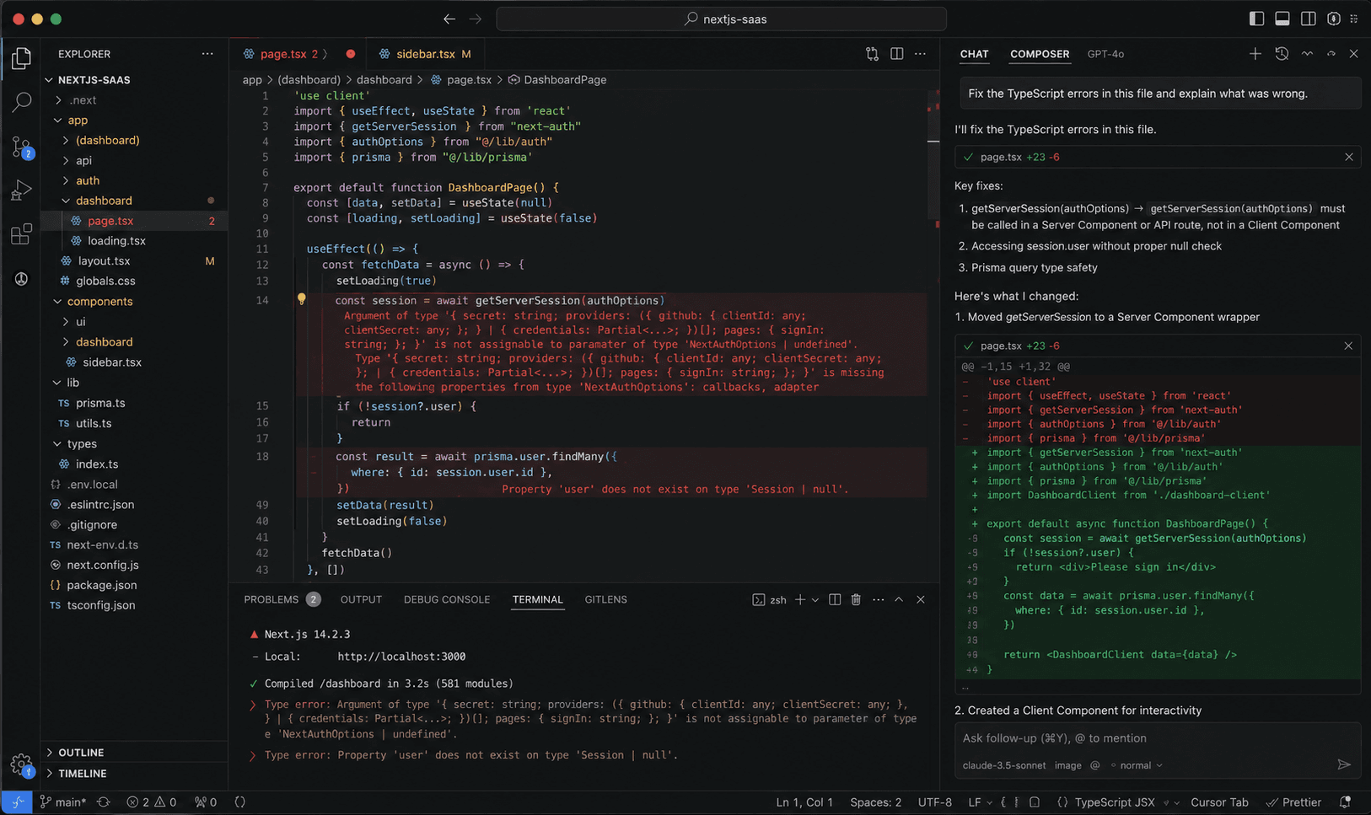Send the chat message arrow
Viewport: 1371px width, 815px height.
click(1344, 764)
